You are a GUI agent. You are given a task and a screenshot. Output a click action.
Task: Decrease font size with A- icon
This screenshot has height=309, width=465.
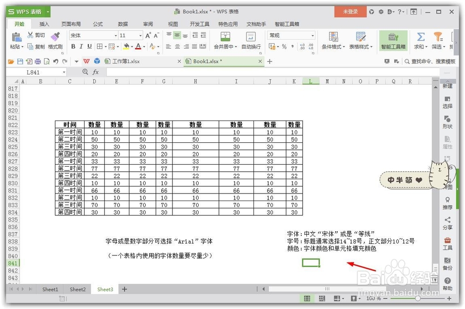pos(156,35)
